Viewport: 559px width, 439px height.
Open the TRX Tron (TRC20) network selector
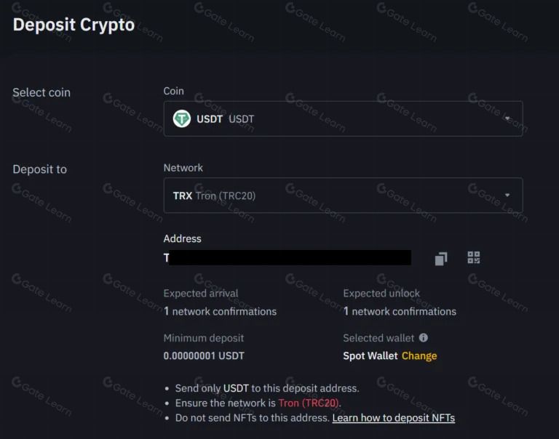click(343, 195)
